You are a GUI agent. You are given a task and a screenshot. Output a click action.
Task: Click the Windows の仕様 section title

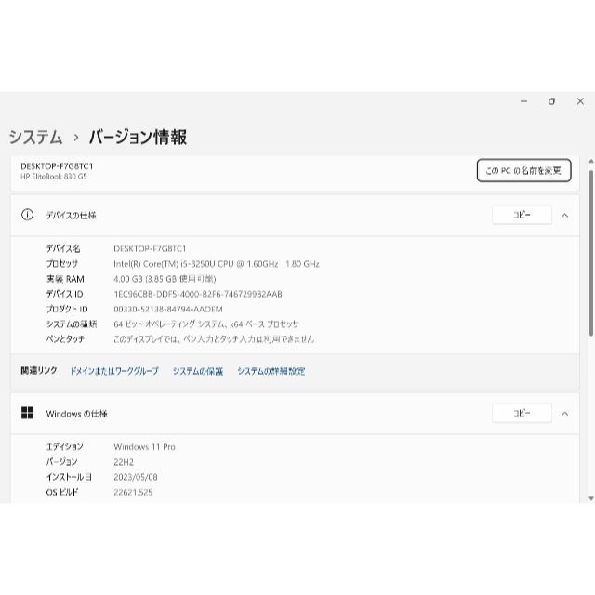click(76, 414)
